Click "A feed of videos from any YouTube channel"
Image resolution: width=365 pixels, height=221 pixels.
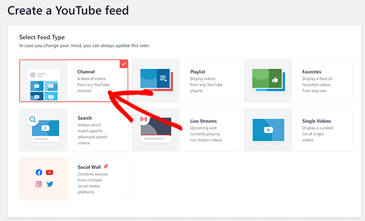tap(94, 85)
